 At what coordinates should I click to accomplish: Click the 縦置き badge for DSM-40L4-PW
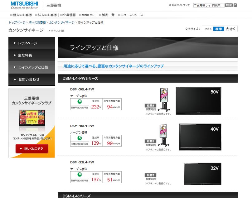tap(150, 141)
